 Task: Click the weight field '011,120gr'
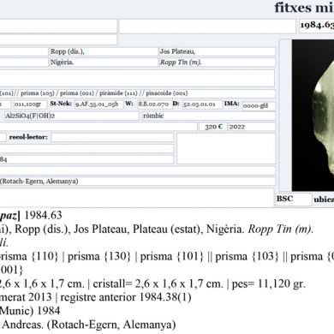tap(30, 104)
